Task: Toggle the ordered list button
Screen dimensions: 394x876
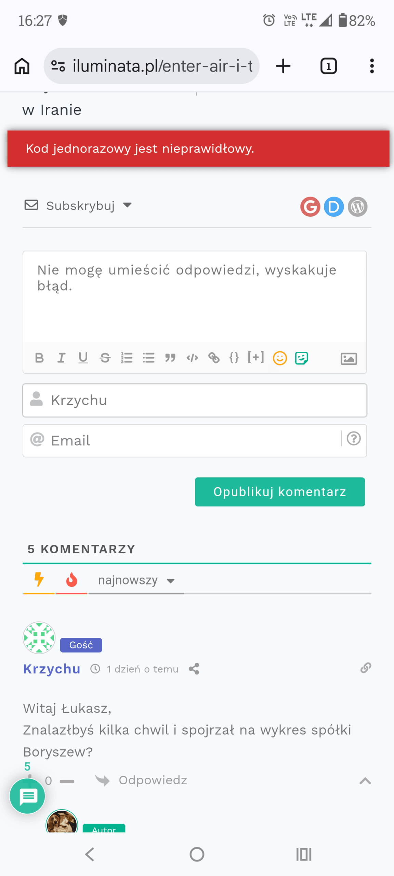Action: [x=127, y=358]
